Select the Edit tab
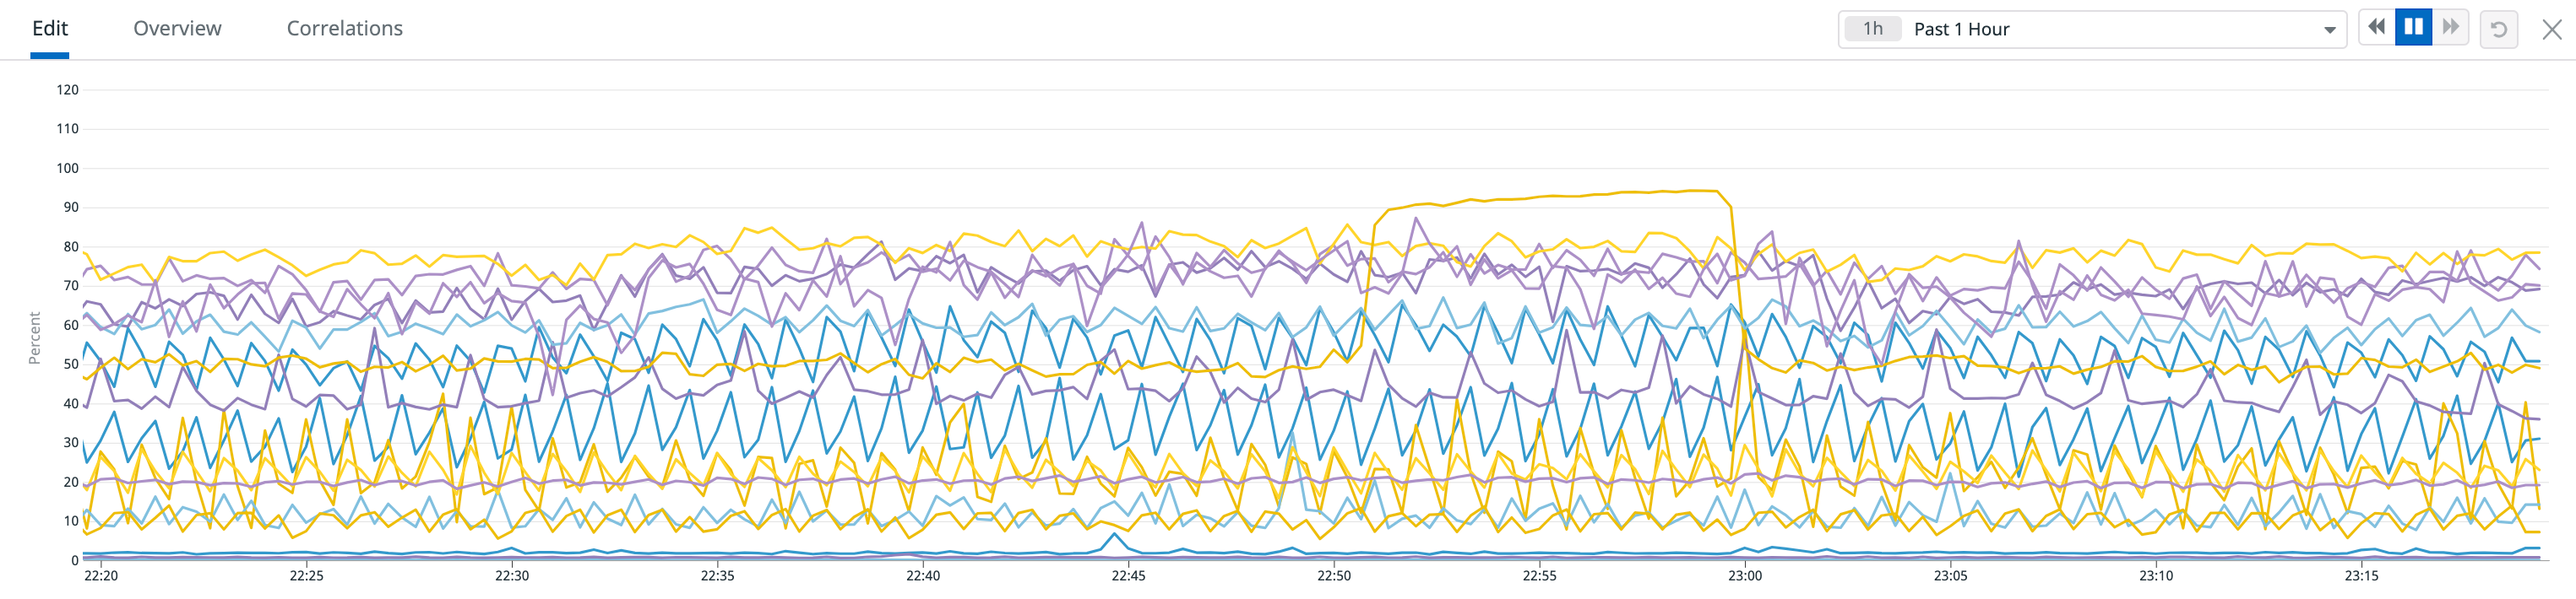Image resolution: width=2576 pixels, height=599 pixels. [x=49, y=28]
